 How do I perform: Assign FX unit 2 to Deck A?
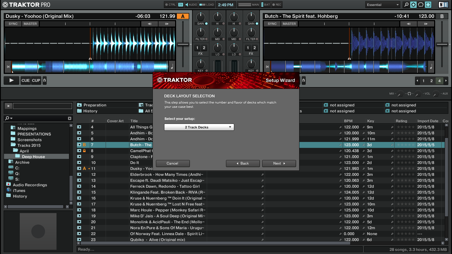pos(204,48)
